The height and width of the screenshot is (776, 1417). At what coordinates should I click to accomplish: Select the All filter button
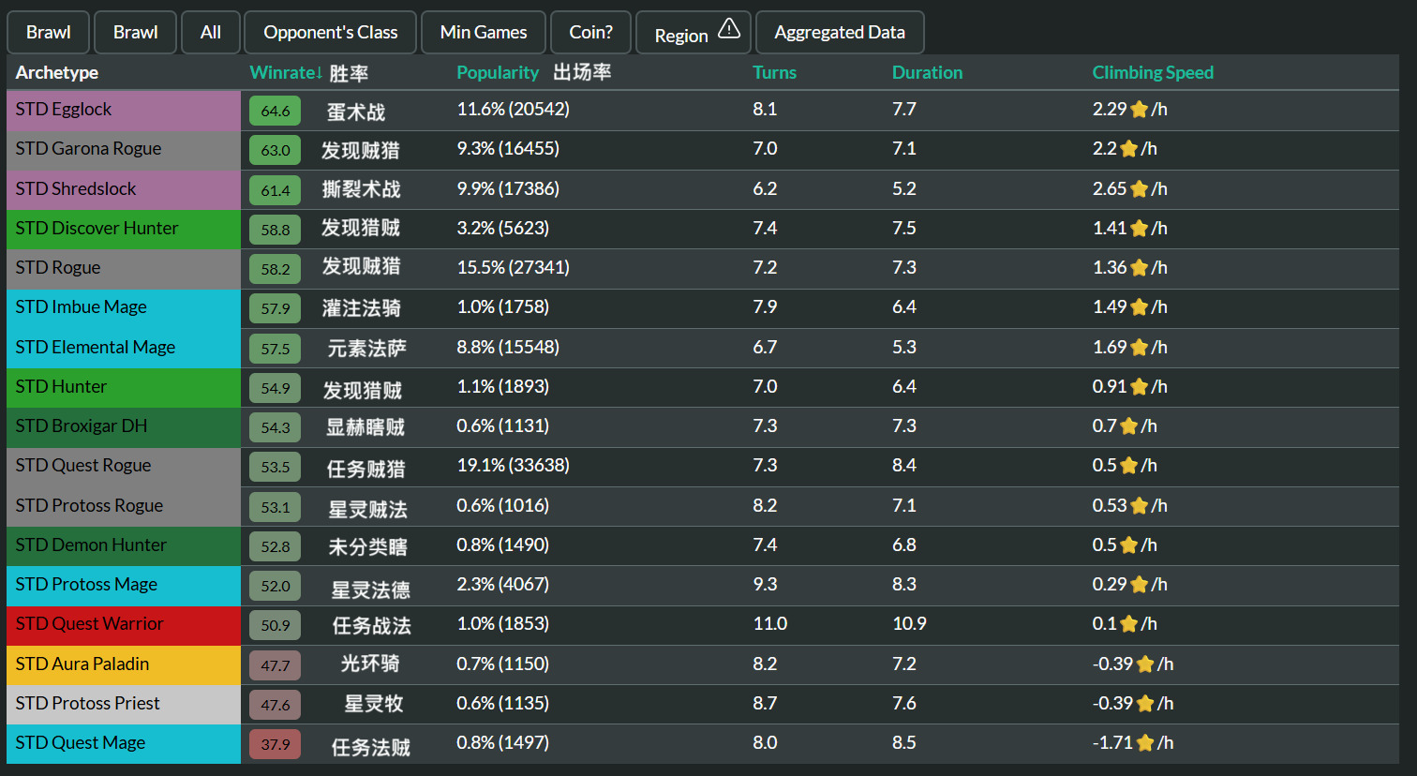[211, 33]
